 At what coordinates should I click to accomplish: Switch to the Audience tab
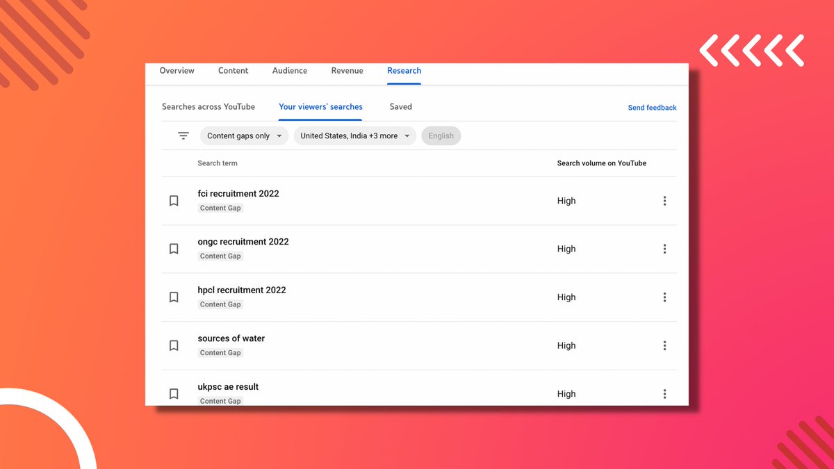(290, 71)
